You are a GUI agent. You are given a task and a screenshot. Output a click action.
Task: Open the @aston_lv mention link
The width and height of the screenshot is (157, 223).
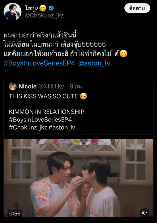point(94,63)
